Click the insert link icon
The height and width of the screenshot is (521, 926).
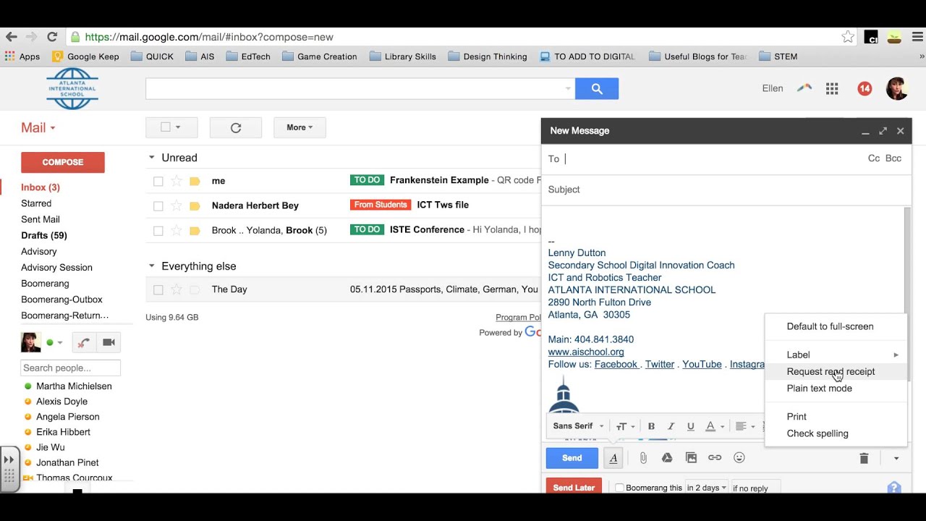(715, 458)
